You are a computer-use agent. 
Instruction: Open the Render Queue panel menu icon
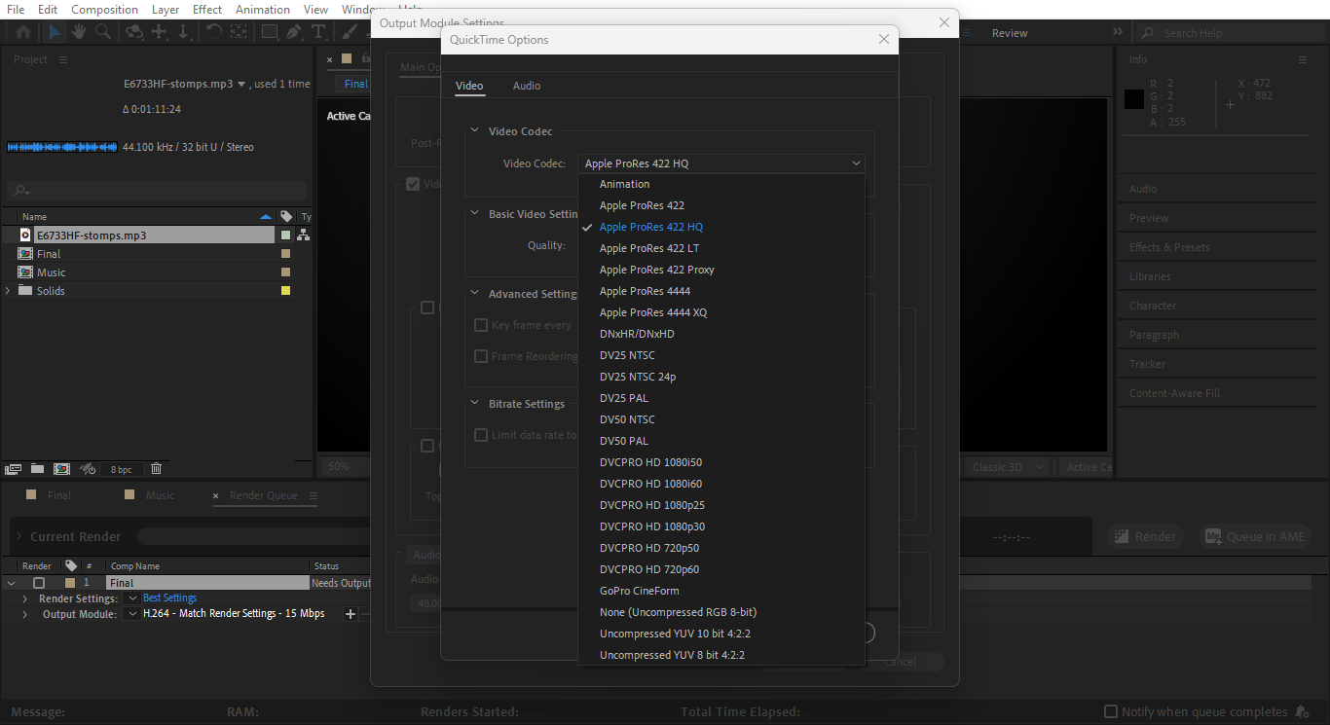313,495
